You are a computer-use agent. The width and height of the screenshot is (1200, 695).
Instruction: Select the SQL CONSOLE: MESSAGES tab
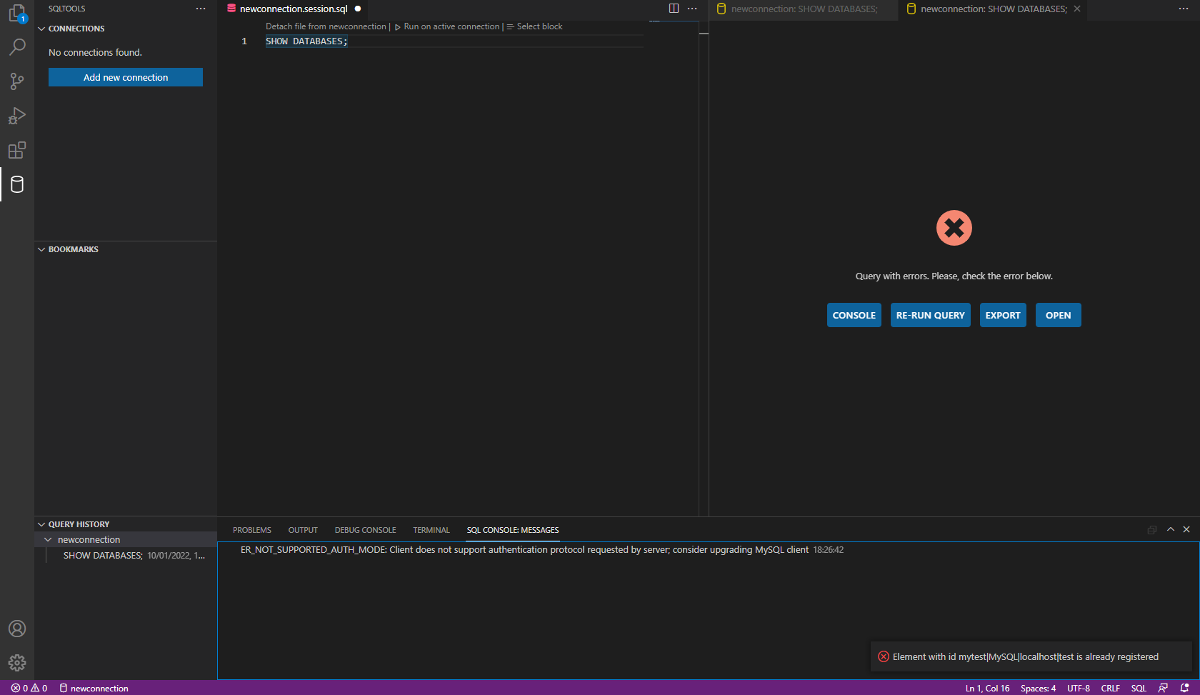[x=513, y=530]
